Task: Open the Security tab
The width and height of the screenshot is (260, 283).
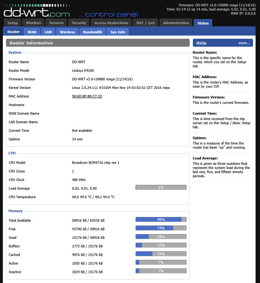Action: [79, 23]
